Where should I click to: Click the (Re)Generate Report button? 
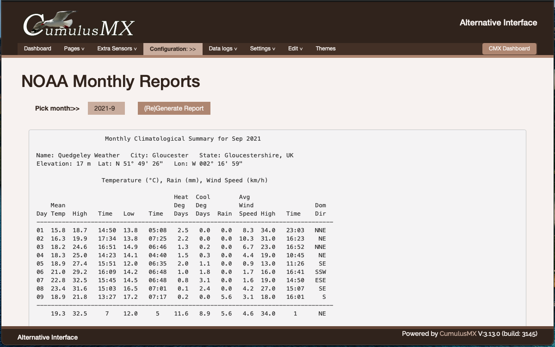(174, 108)
